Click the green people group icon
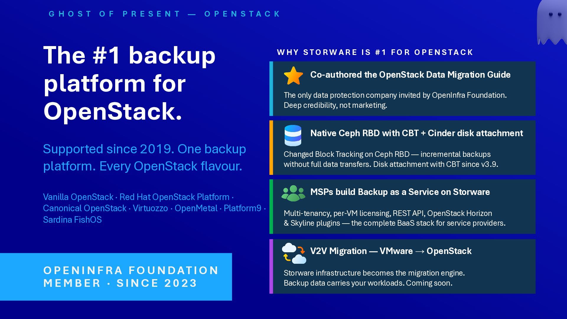 (293, 193)
